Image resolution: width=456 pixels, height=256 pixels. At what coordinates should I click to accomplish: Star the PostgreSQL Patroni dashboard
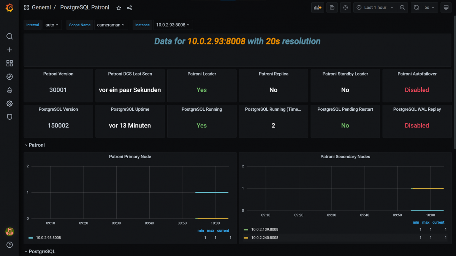(119, 7)
